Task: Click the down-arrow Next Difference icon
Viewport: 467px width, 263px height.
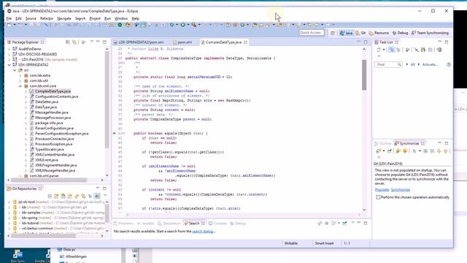Action: [439, 151]
